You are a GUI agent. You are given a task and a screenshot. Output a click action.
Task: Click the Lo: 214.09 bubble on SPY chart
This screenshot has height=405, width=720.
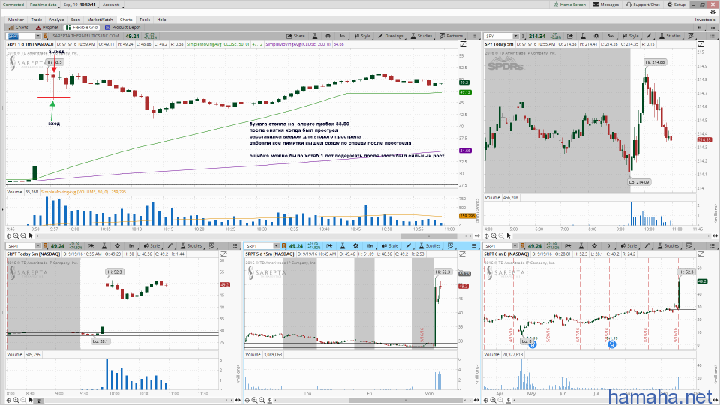pyautogui.click(x=639, y=182)
